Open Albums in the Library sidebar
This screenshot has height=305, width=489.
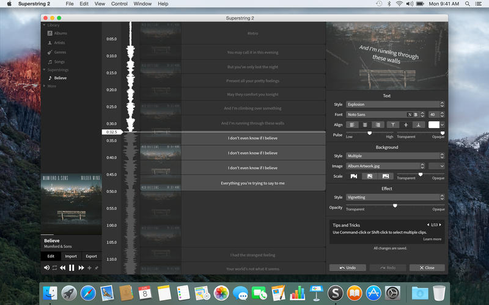tap(57, 33)
